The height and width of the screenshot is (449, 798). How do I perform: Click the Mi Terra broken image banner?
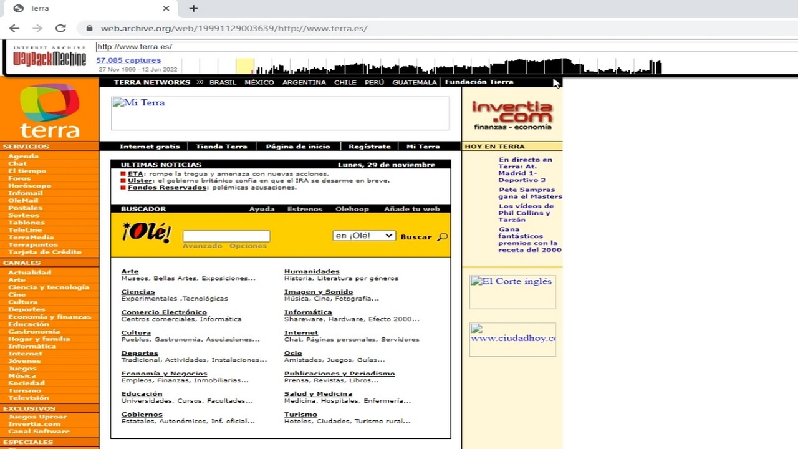[280, 113]
